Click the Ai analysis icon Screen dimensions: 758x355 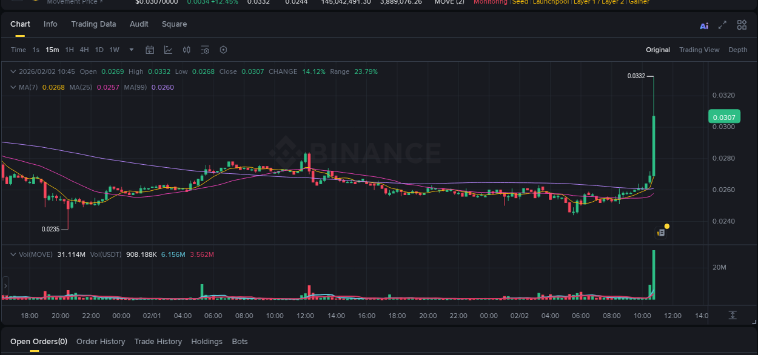[703, 25]
